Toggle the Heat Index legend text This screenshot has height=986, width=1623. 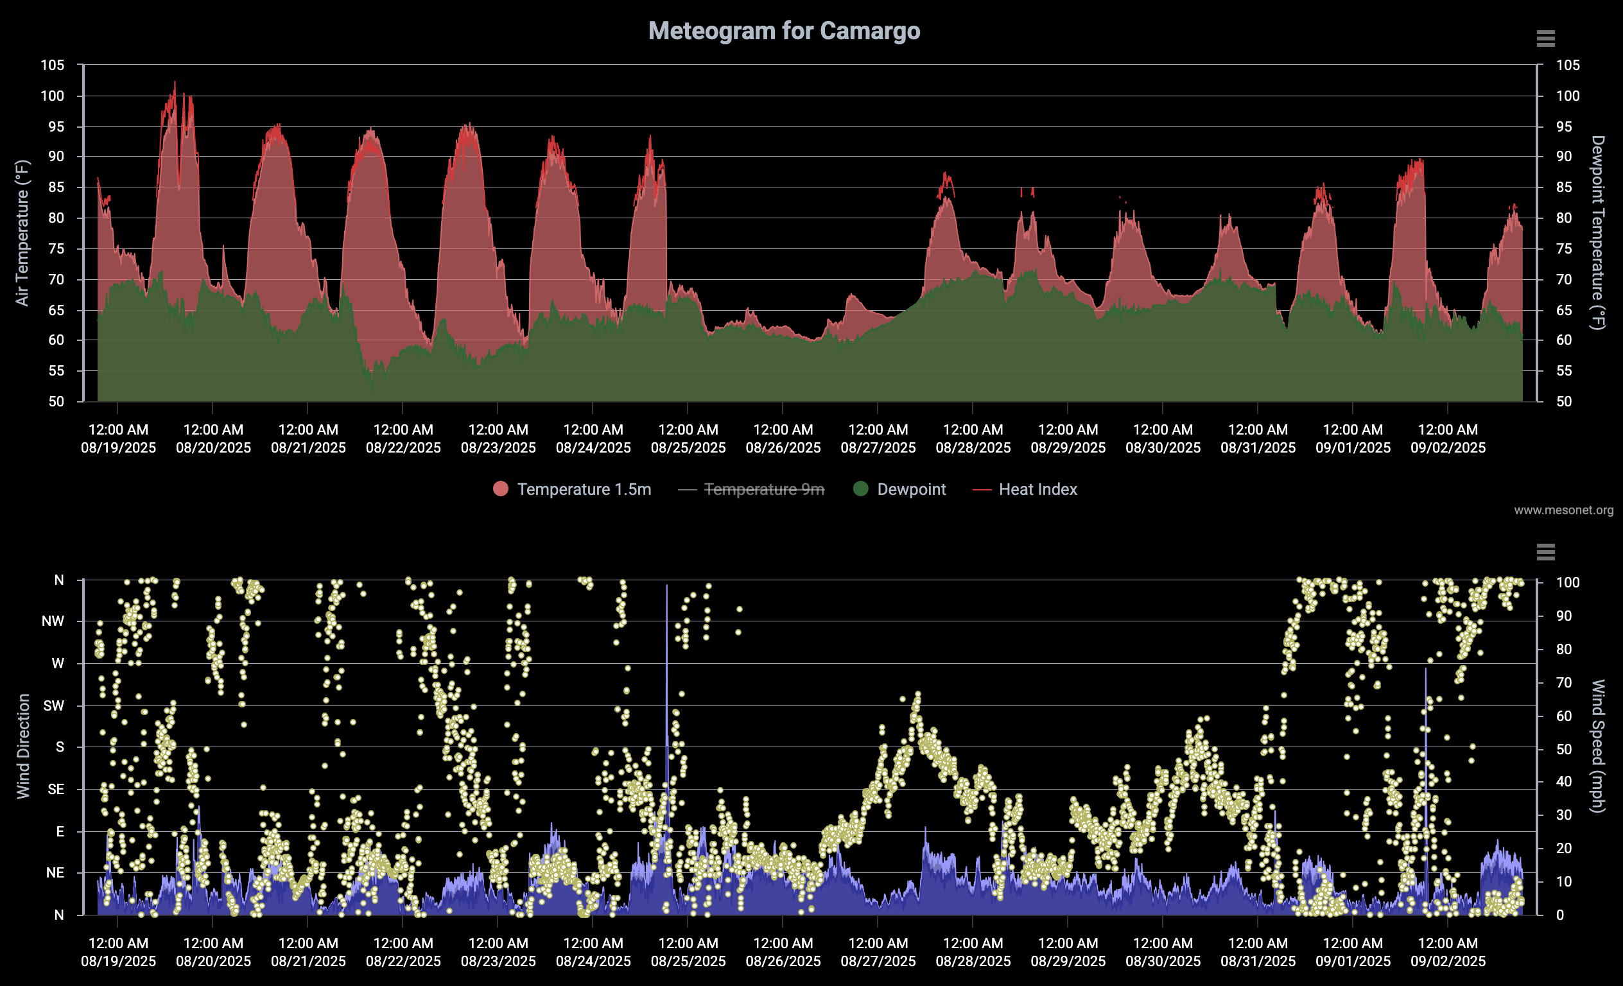1037,489
